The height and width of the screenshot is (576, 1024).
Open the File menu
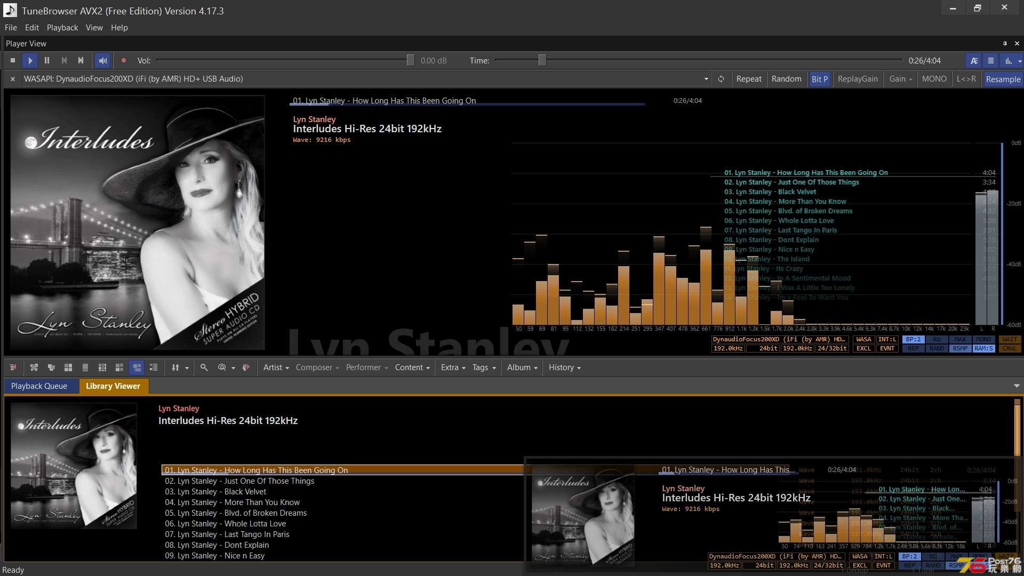[x=11, y=28]
